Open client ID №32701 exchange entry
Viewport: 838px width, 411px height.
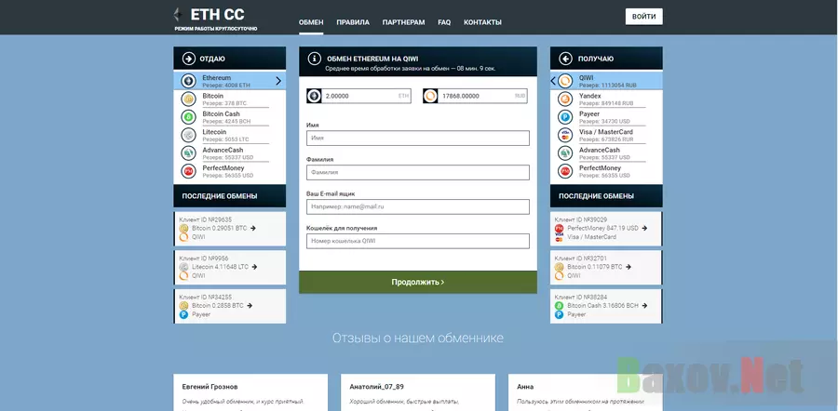pos(606,268)
